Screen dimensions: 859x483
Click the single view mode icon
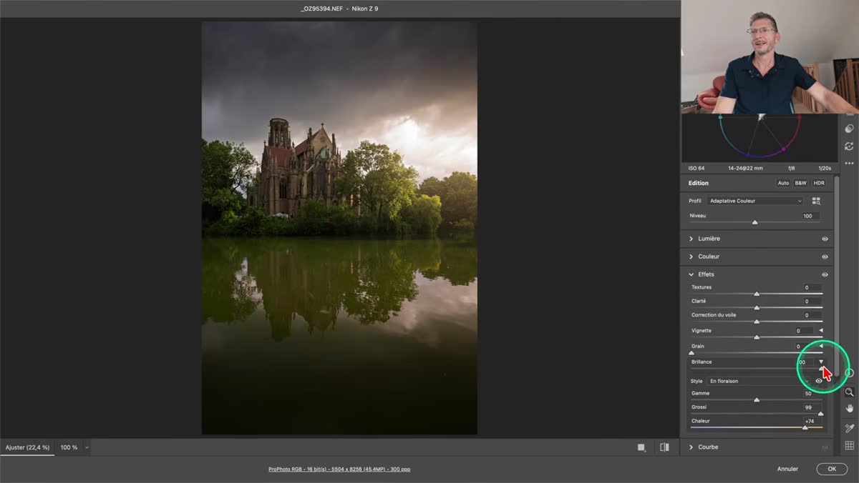[641, 447]
